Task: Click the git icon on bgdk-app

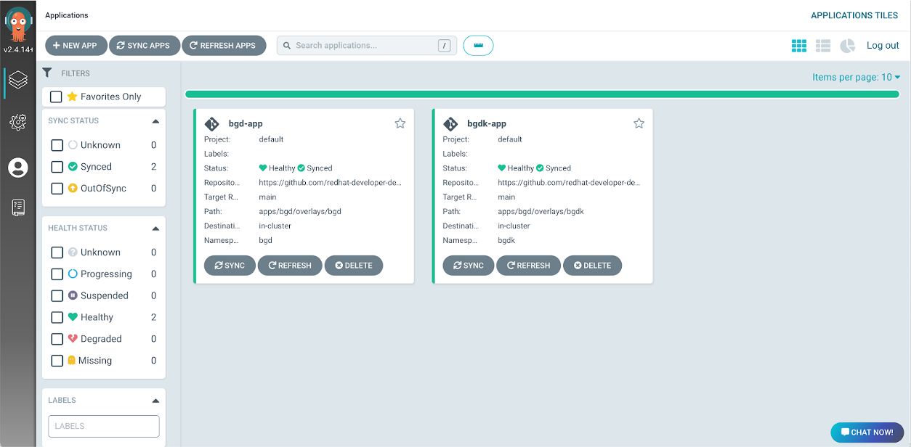Action: (x=450, y=124)
